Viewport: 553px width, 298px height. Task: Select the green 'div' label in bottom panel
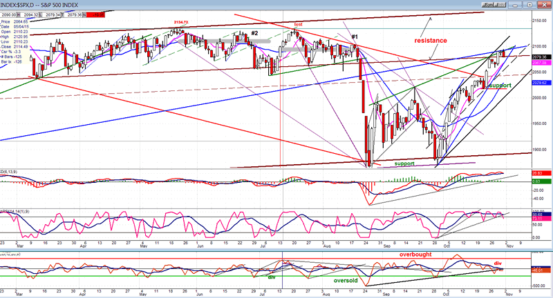click(x=272, y=277)
